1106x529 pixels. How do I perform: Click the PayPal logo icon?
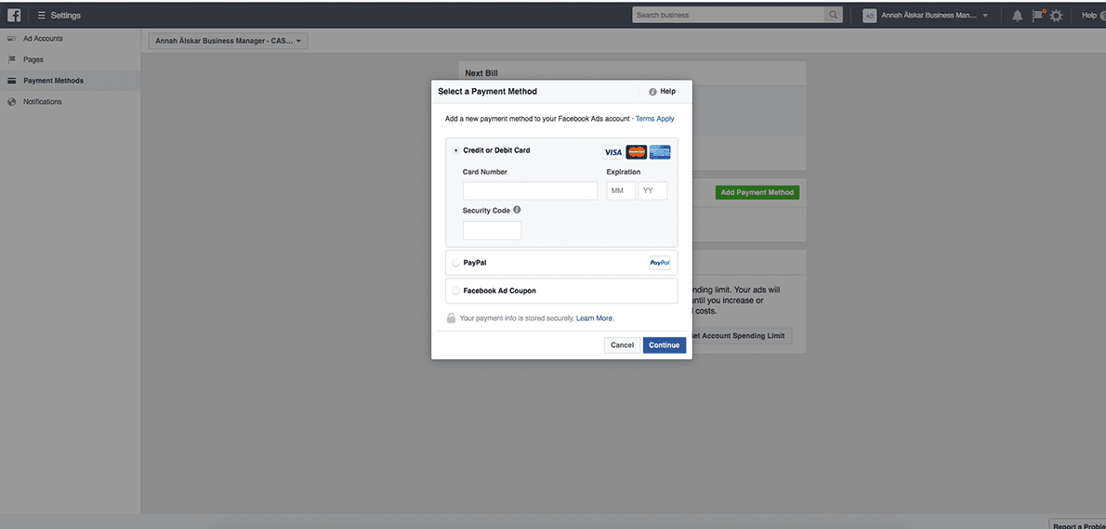coord(659,263)
